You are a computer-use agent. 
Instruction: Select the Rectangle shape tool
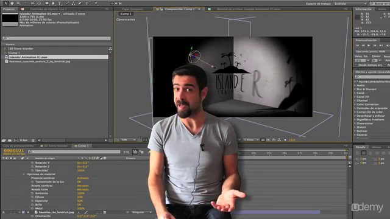47,3
